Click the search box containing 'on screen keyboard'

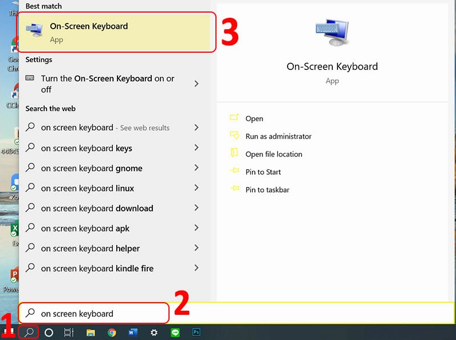pos(95,314)
